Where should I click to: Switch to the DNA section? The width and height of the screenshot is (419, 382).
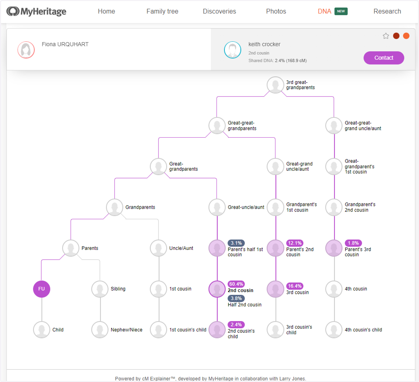[324, 12]
